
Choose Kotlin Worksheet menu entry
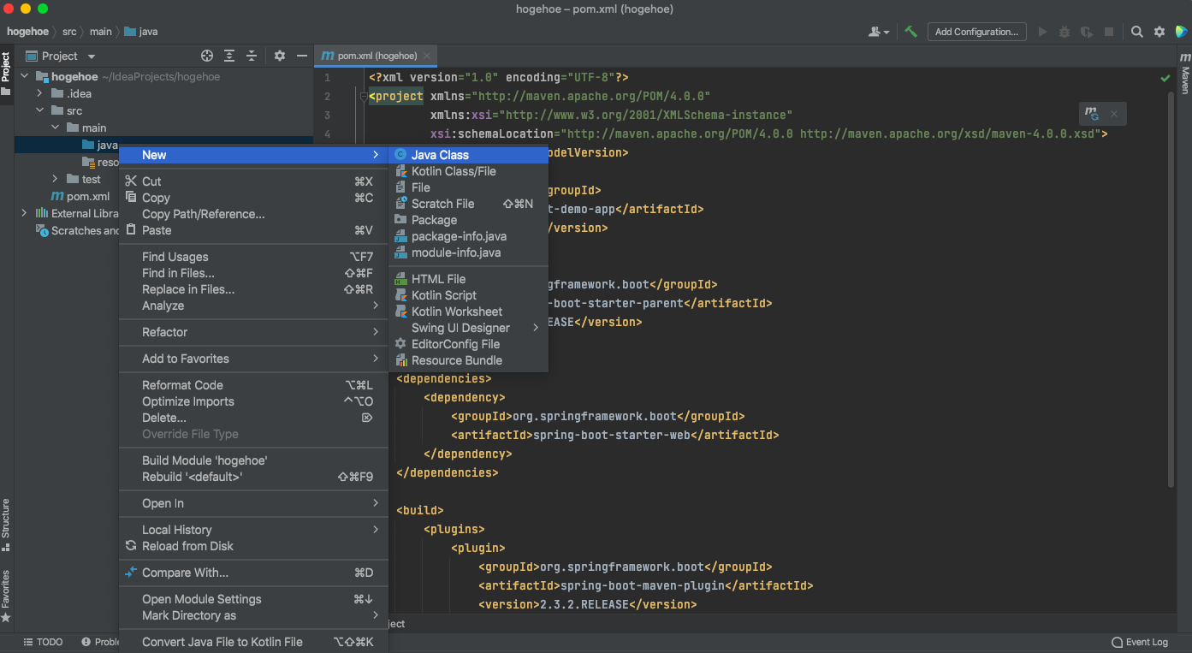click(468, 312)
